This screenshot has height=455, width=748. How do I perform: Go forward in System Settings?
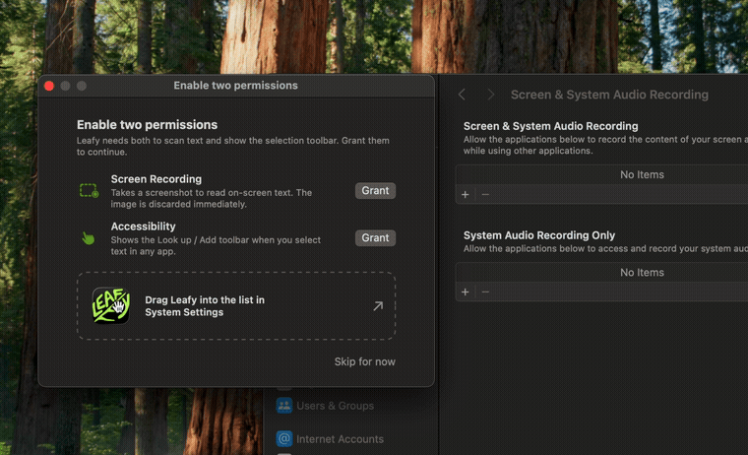490,95
